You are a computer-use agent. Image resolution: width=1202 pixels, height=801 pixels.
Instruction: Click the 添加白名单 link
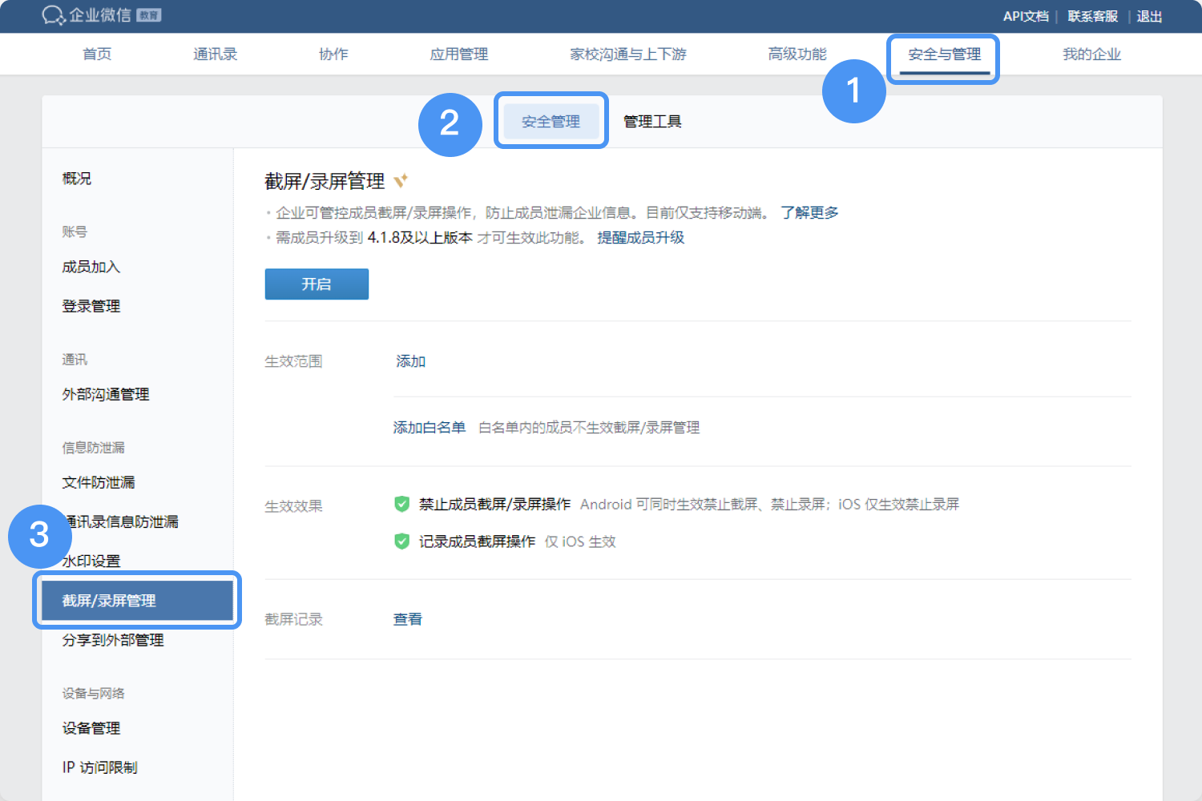coord(429,428)
